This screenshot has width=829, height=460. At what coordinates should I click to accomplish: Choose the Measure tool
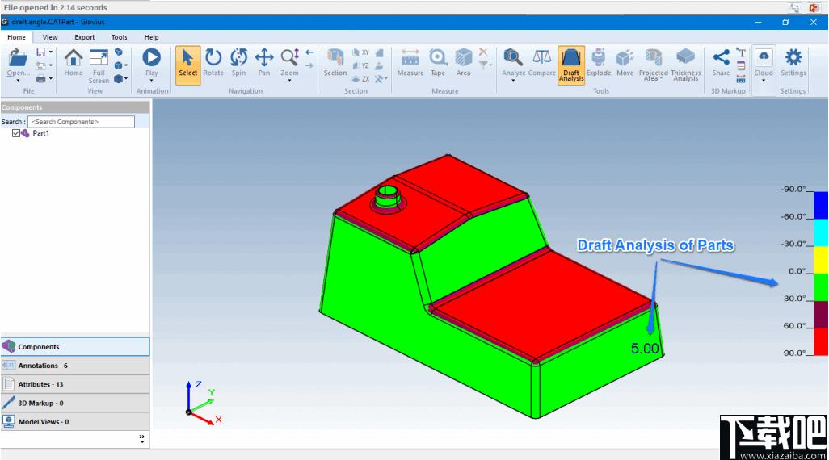pos(410,63)
